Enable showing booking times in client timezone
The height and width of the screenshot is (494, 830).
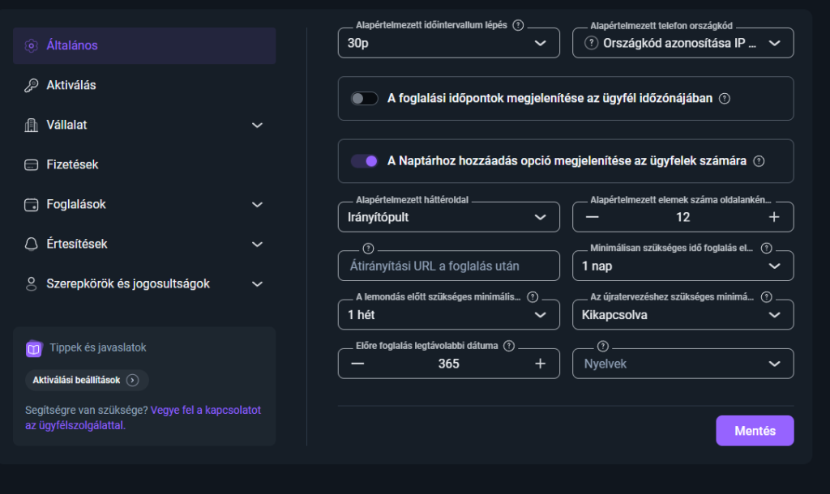[x=365, y=99]
